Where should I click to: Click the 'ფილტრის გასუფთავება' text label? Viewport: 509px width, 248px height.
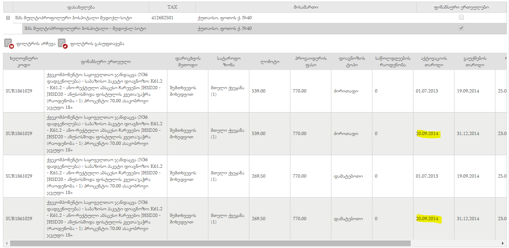point(97,44)
